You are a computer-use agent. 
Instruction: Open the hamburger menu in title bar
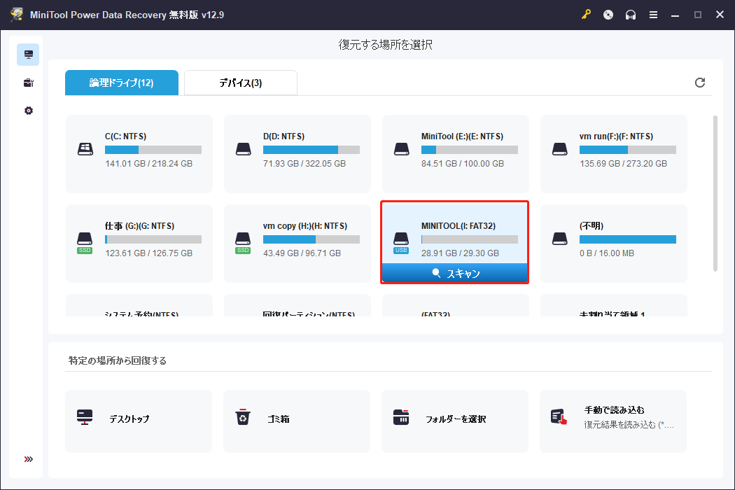pyautogui.click(x=653, y=15)
